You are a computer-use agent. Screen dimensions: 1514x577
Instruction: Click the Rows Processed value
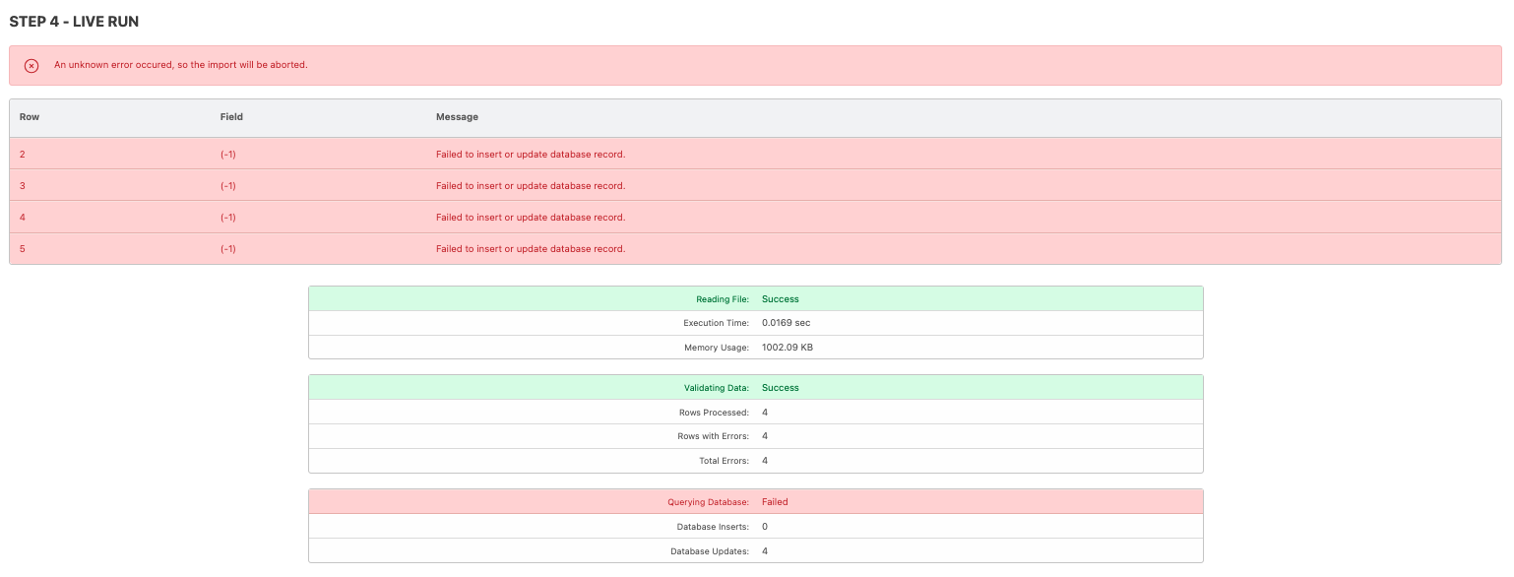(765, 412)
